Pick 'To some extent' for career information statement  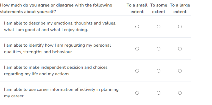tap(159, 93)
